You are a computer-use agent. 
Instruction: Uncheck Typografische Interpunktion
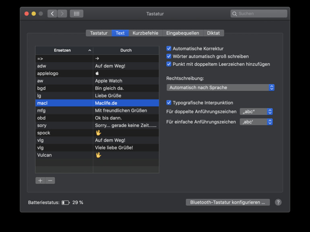pos(169,103)
